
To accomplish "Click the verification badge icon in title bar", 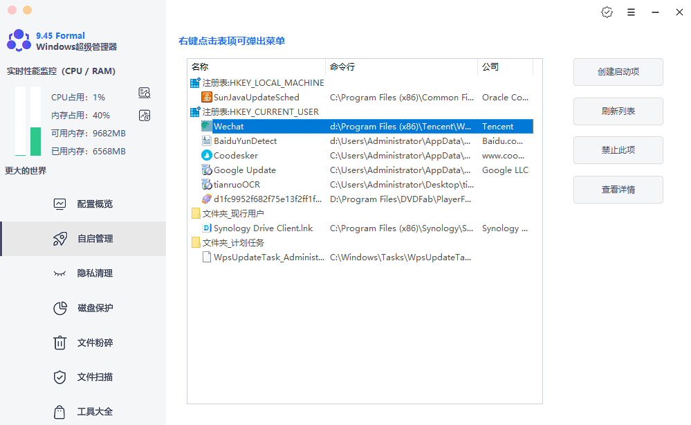I will pyautogui.click(x=607, y=12).
